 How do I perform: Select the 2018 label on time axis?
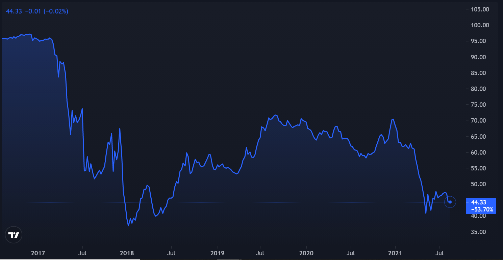click(127, 253)
